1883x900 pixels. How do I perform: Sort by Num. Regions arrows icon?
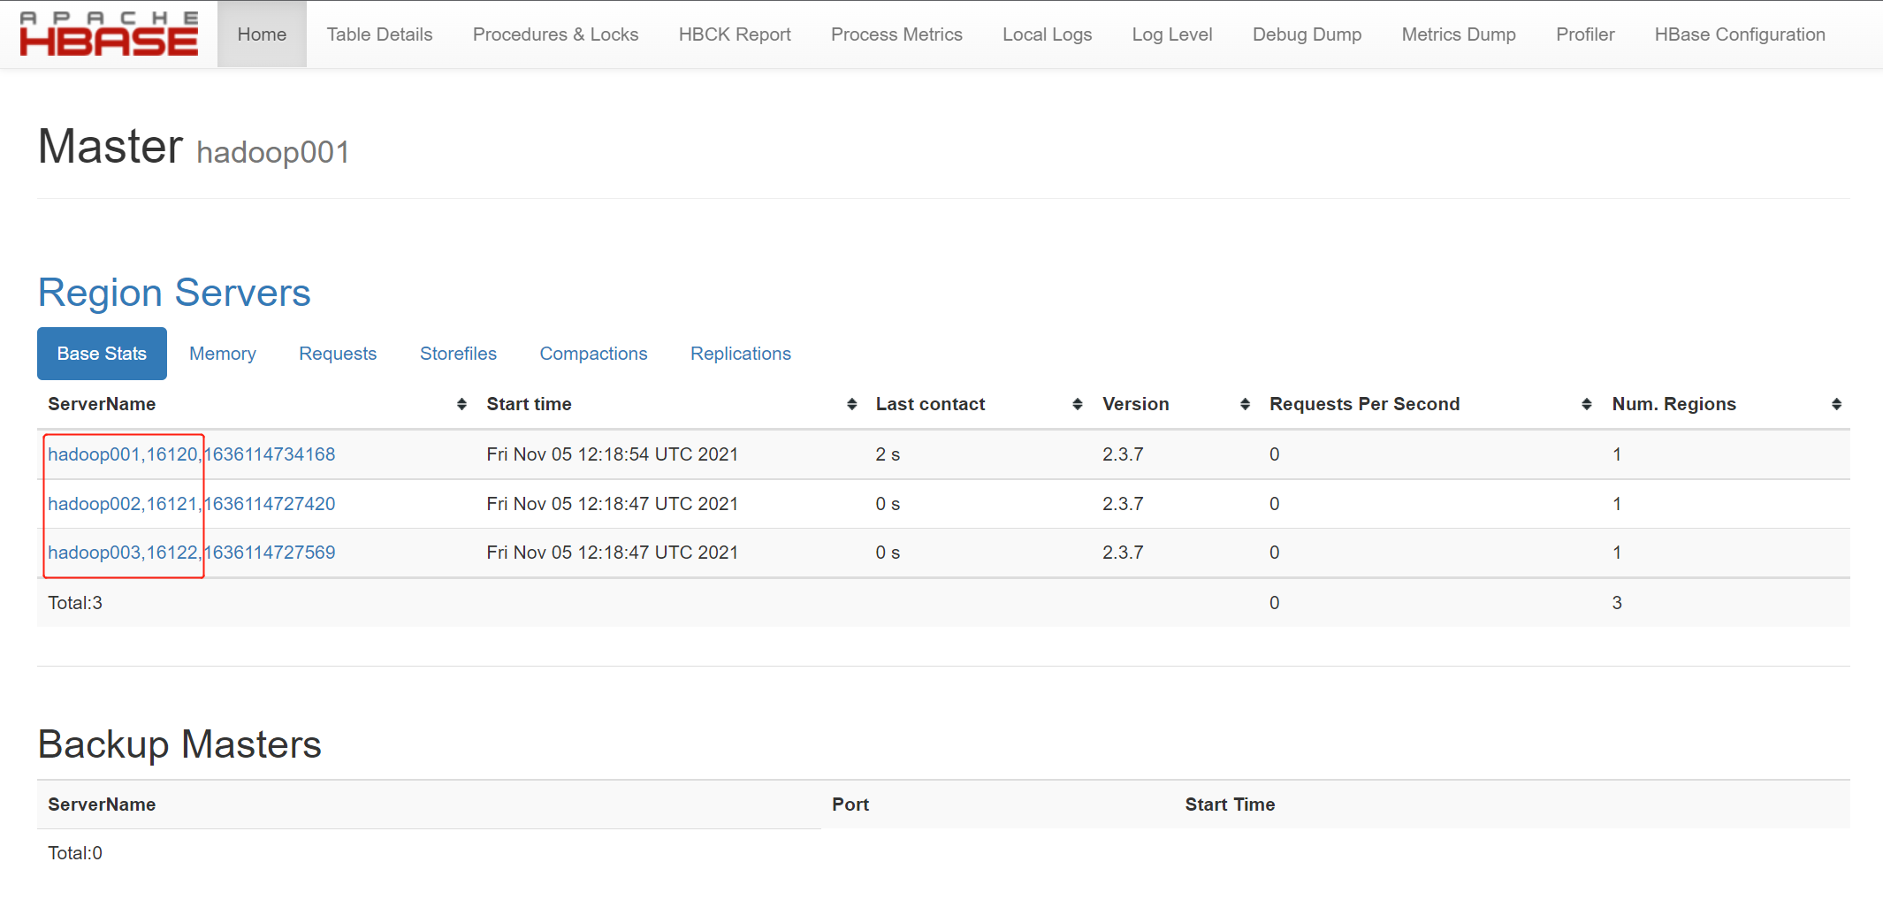point(1837,404)
